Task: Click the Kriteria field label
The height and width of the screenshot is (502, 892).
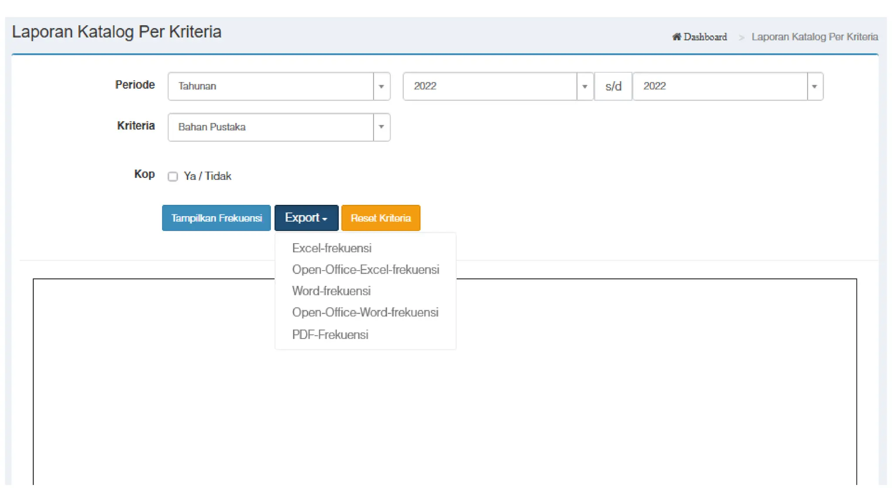Action: (136, 125)
